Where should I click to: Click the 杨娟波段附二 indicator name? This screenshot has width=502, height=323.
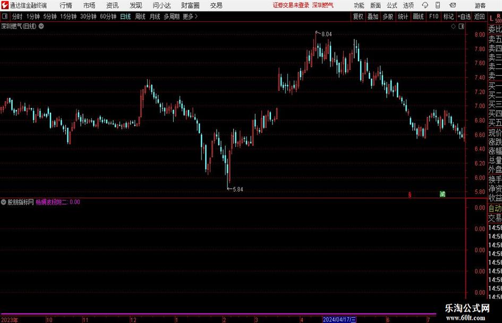click(x=51, y=202)
